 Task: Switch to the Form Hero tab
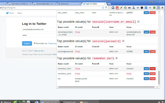20,4
